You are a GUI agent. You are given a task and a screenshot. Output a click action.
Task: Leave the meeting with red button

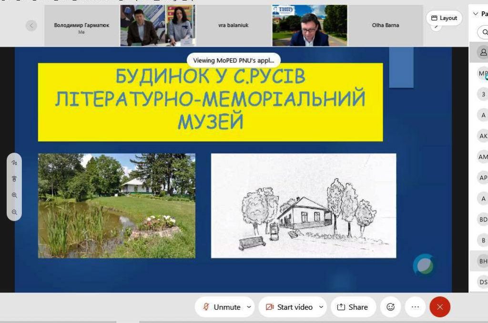(x=439, y=307)
